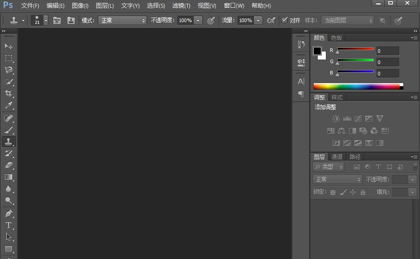This screenshot has width=420, height=259.
Task: Toggle the 对齐 (Aligned) checkbox
Action: [284, 20]
